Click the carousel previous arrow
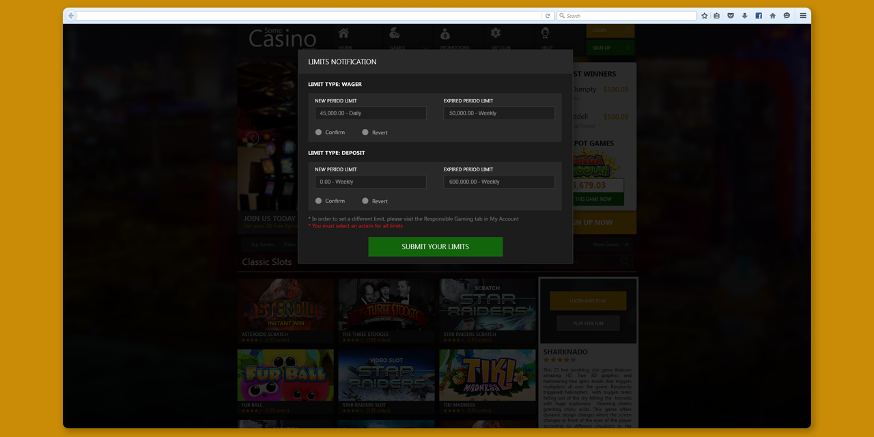Image resolution: width=874 pixels, height=437 pixels. [x=253, y=139]
